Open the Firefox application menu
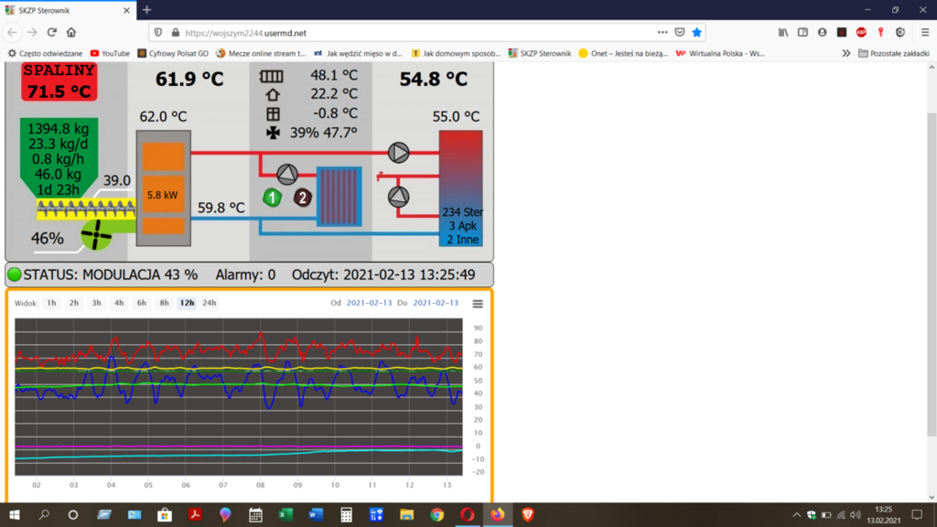The width and height of the screenshot is (937, 527). pos(925,32)
